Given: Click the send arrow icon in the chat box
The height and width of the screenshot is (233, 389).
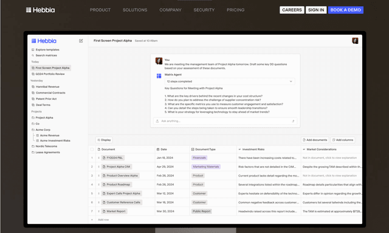Looking at the screenshot, I should coord(293,121).
